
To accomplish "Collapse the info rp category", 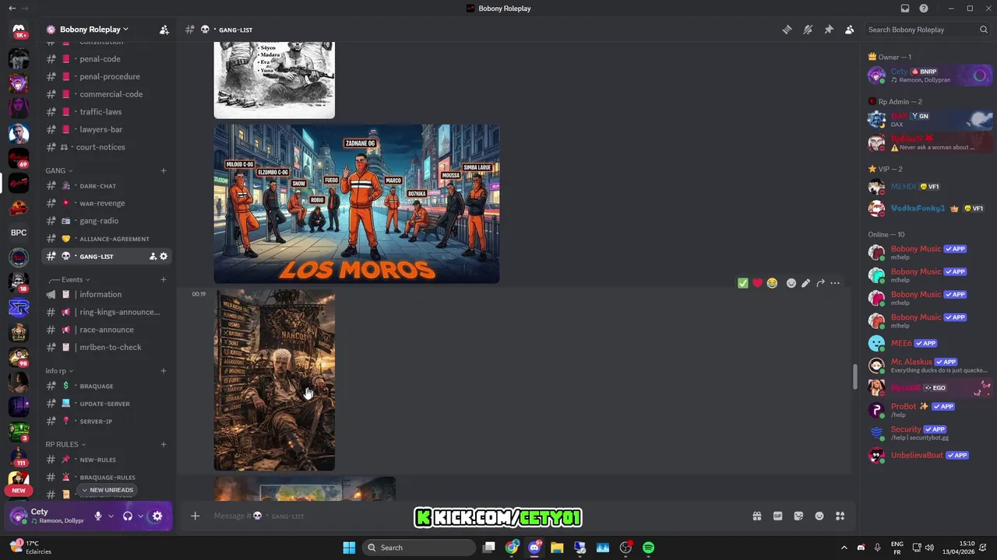I will (x=59, y=371).
